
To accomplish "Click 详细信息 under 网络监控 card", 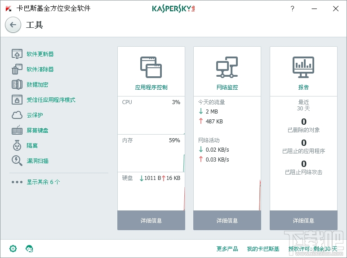I will (x=227, y=220).
